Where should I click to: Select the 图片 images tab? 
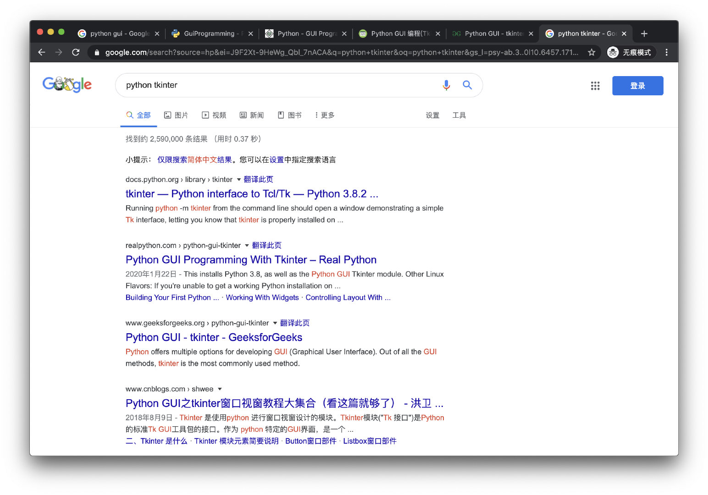click(176, 115)
